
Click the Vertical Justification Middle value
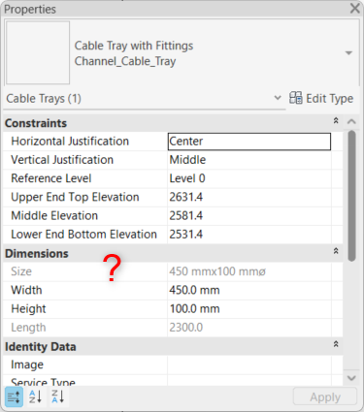click(x=187, y=160)
